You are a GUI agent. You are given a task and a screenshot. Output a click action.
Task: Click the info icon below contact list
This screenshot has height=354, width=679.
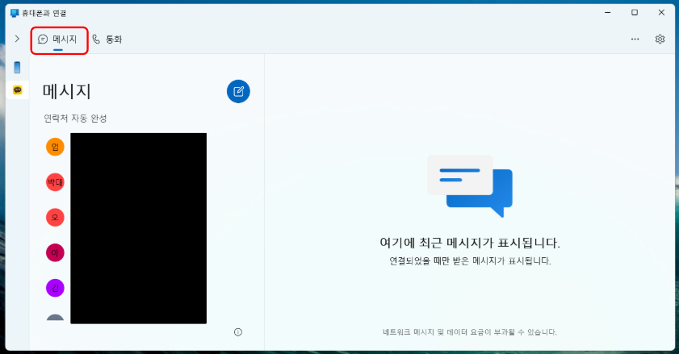(x=238, y=332)
